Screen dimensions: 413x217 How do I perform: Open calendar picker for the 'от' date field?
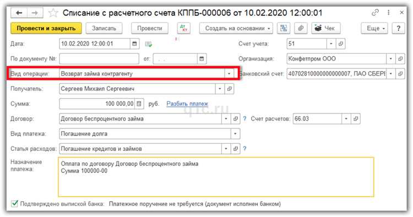pyautogui.click(x=202, y=59)
